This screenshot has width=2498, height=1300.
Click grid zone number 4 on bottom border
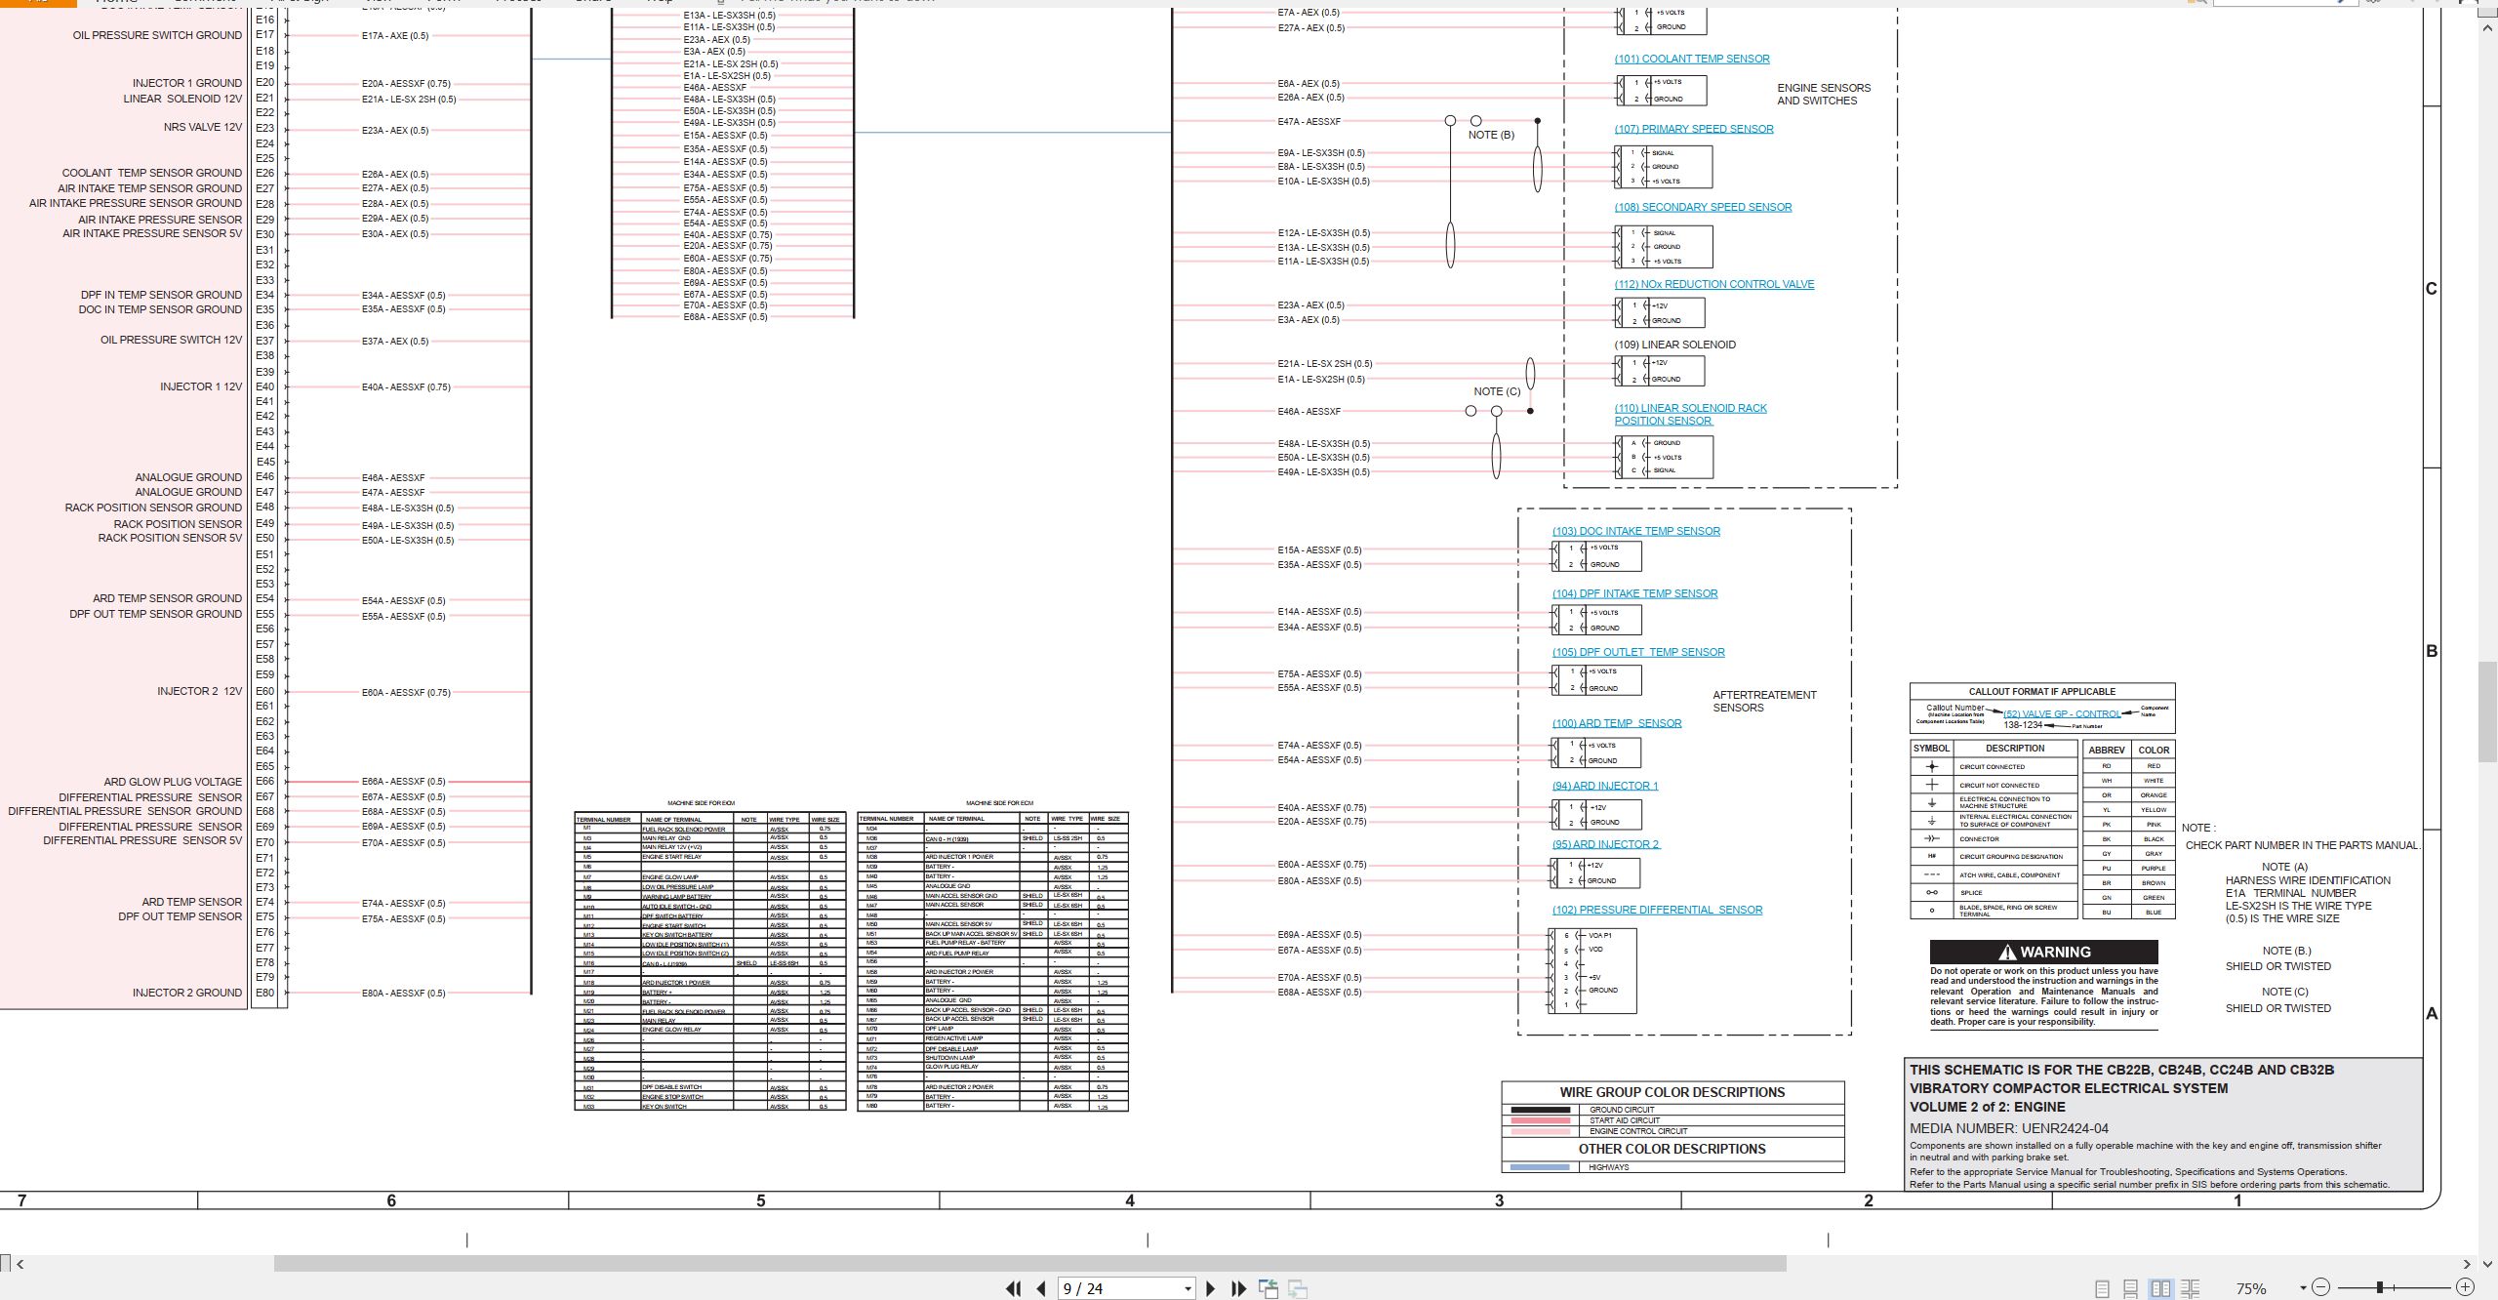[1130, 1200]
